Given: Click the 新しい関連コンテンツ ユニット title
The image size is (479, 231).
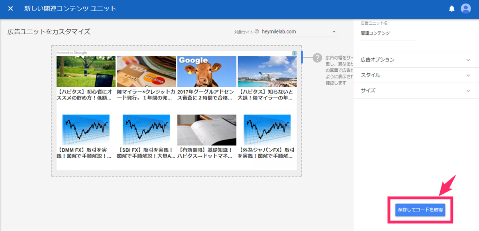Looking at the screenshot, I should tap(70, 8).
